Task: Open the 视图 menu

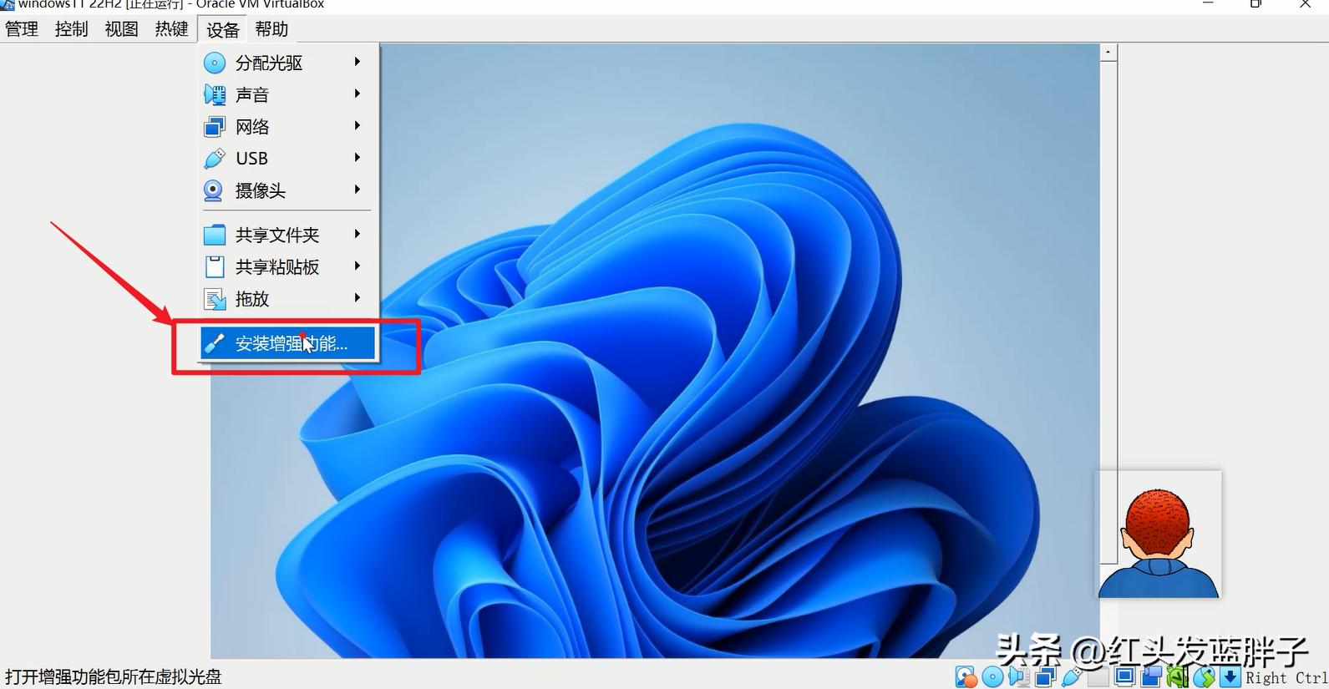Action: click(x=122, y=29)
